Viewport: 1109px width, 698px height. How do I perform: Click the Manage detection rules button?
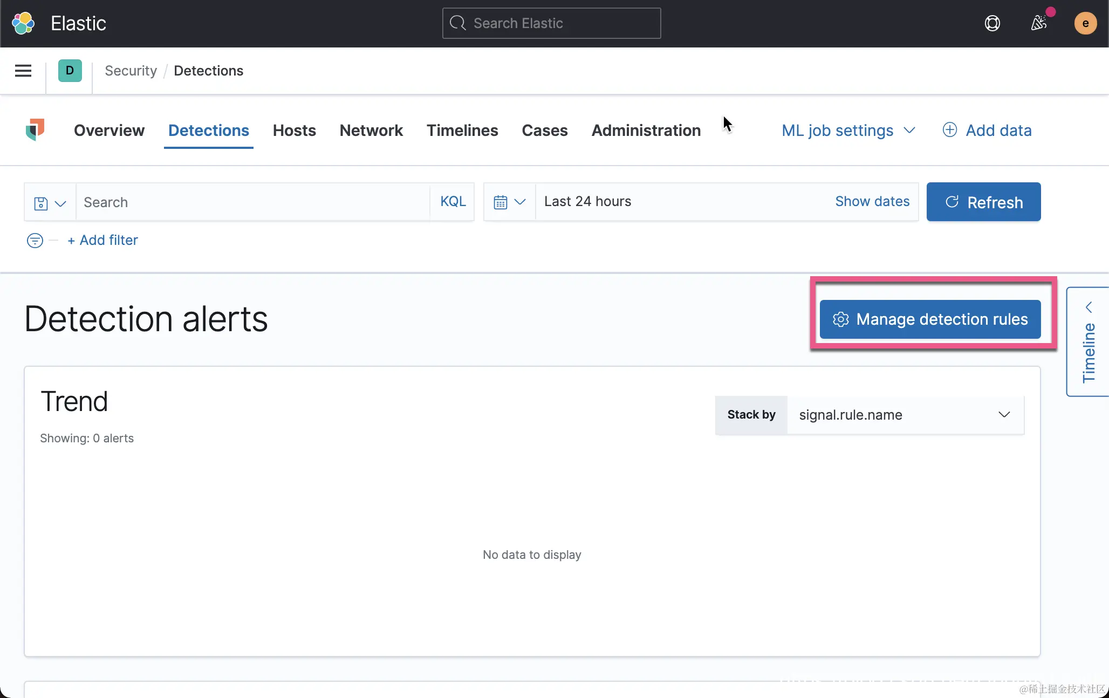click(930, 319)
